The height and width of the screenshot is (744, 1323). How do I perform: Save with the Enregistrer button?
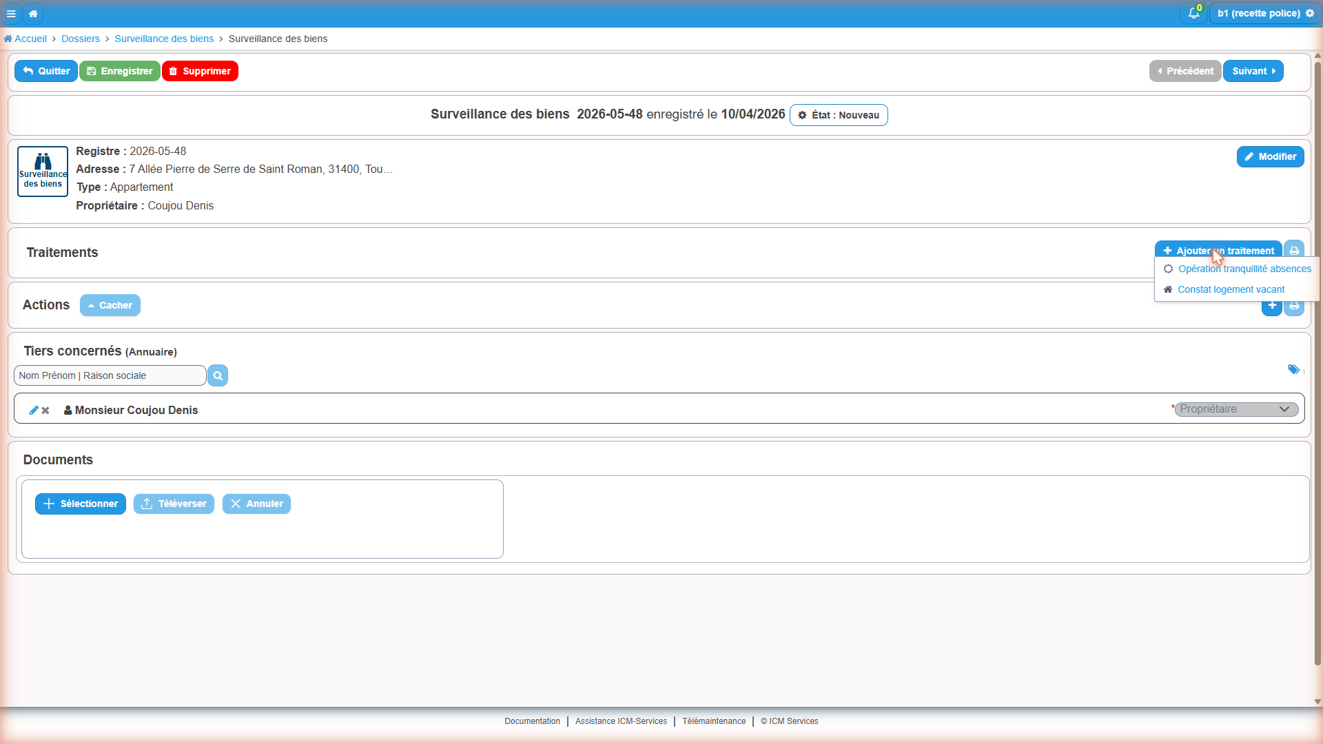[120, 71]
